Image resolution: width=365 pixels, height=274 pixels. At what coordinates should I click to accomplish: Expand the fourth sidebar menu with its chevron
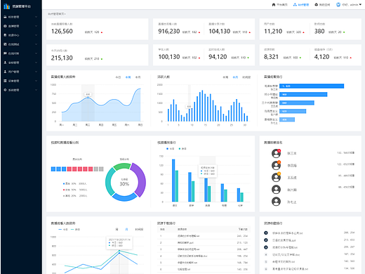pyautogui.click(x=36, y=44)
